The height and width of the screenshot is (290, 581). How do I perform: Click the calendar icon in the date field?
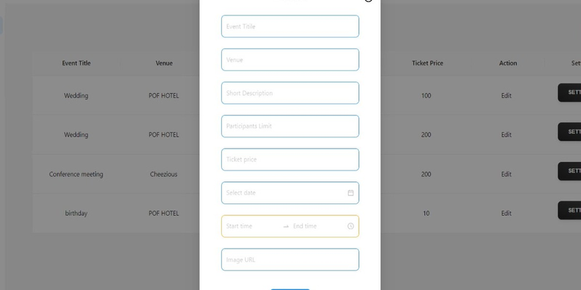click(x=350, y=193)
